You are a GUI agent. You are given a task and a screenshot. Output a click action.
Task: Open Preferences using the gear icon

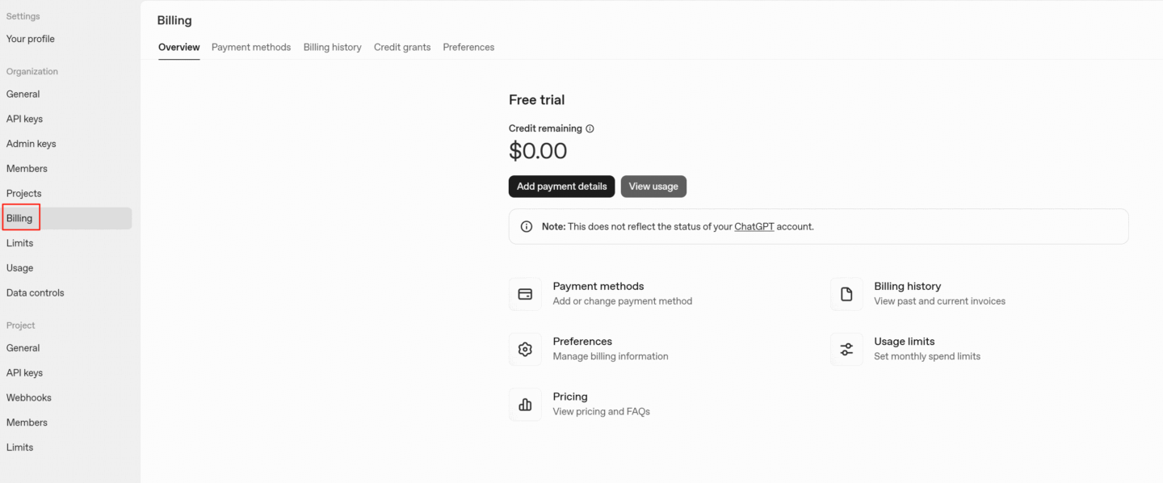(525, 349)
